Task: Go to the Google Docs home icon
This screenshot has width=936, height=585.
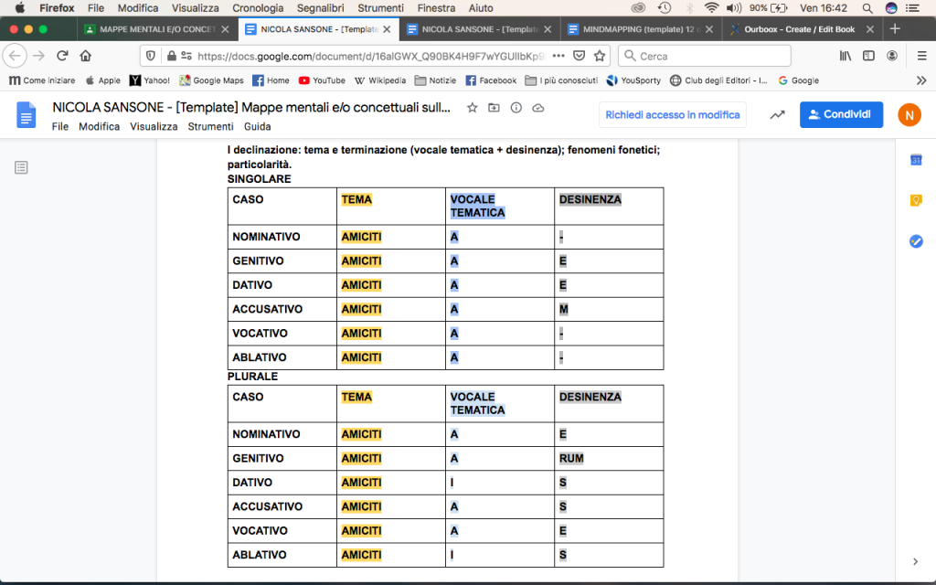Action: (x=26, y=115)
